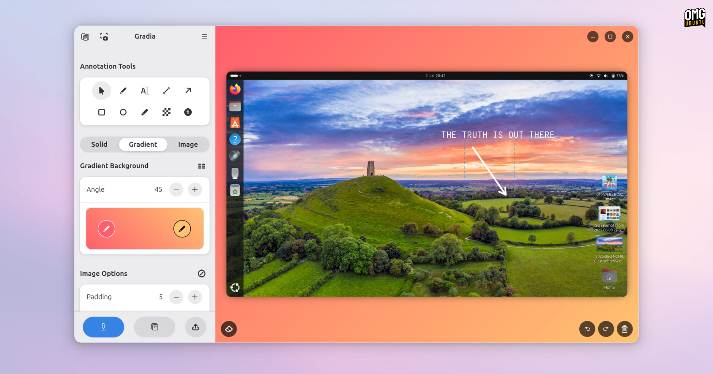Select the Rectangle annotation tool
The width and height of the screenshot is (713, 374).
(x=102, y=112)
